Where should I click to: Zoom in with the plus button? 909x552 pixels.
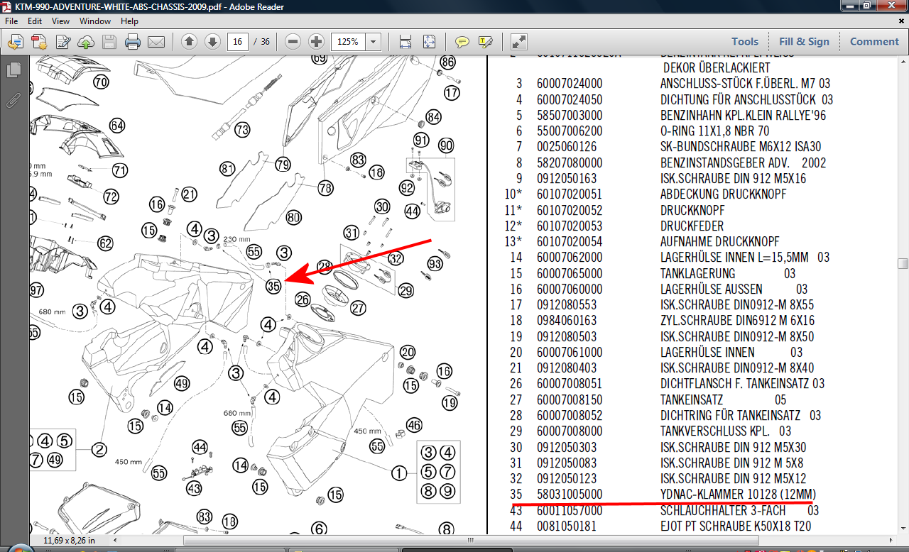point(317,41)
